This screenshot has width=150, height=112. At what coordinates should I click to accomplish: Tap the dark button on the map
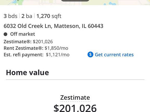point(75,1)
